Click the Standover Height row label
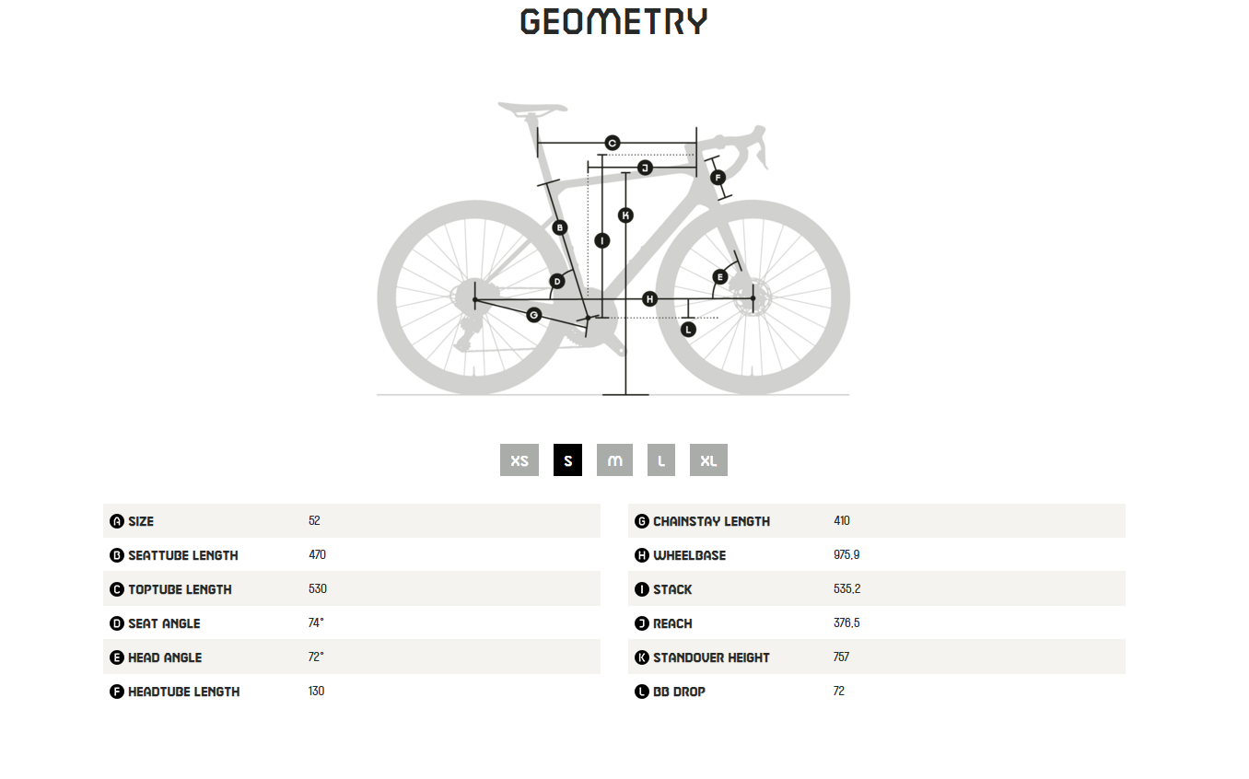1249x779 pixels. pos(710,657)
